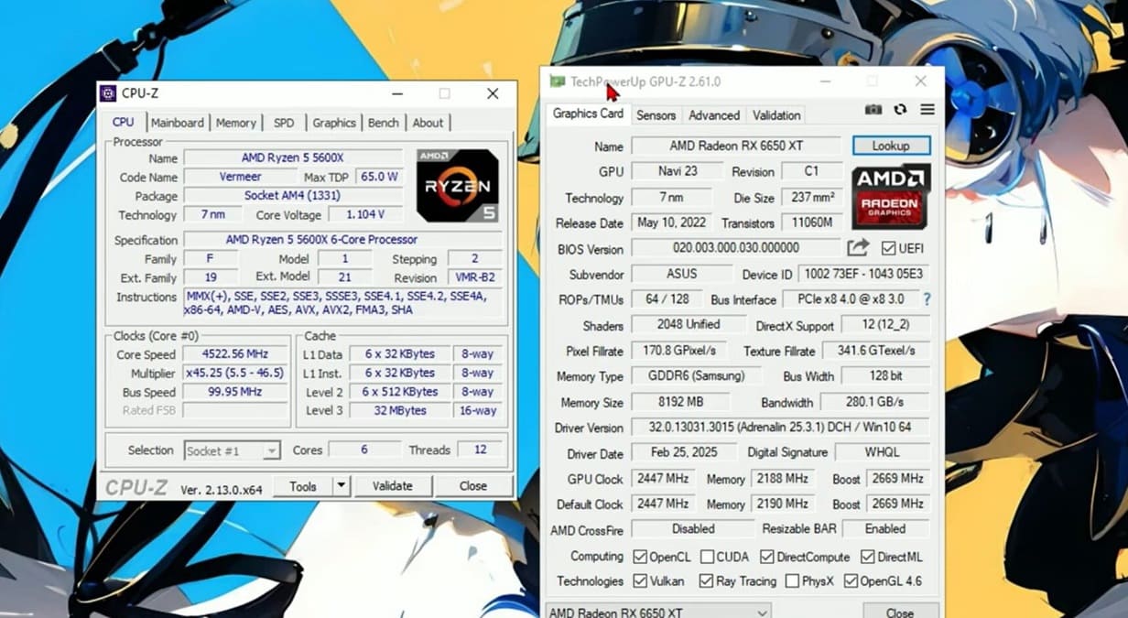Screen dimensions: 1128x618
Task: Switch to the Graphics tab in CPU-Z
Action: click(334, 123)
